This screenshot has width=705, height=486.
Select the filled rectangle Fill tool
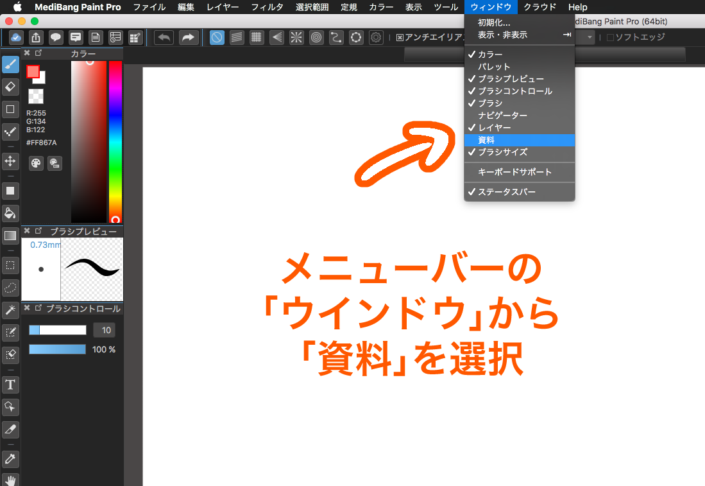[10, 191]
